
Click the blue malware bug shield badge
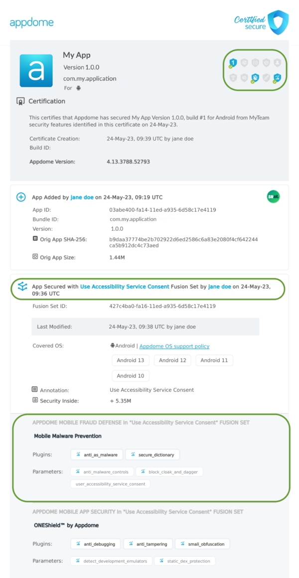(255, 78)
